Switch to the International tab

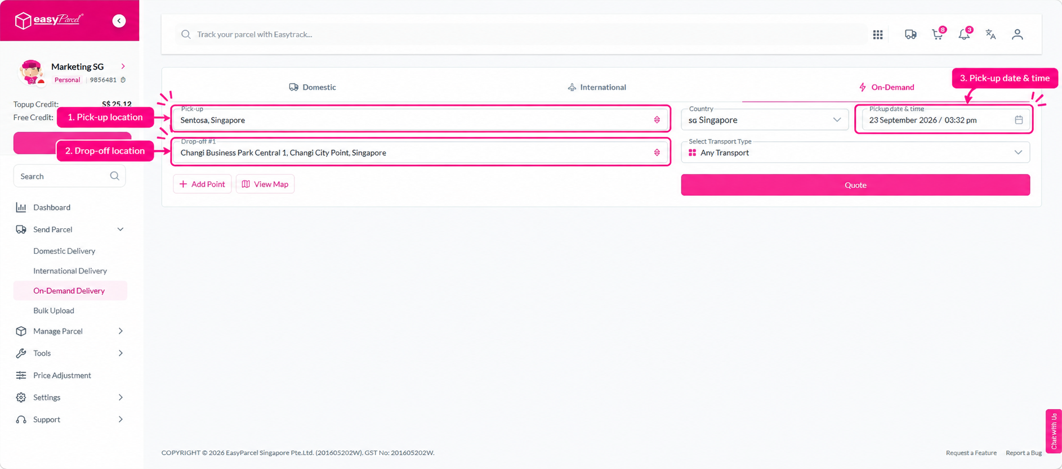(597, 87)
